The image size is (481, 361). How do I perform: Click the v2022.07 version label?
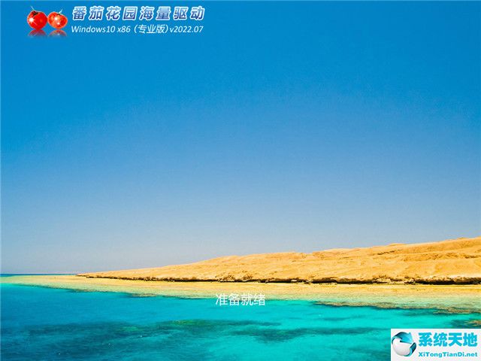tap(186, 29)
